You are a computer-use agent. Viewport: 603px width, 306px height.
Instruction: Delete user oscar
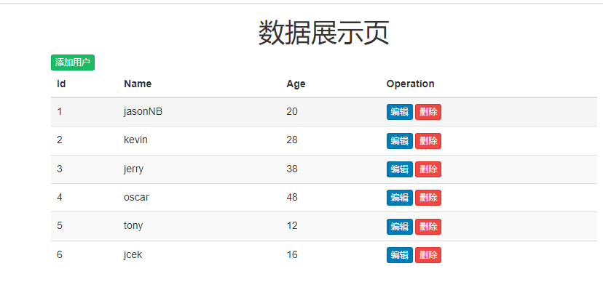coord(428,198)
